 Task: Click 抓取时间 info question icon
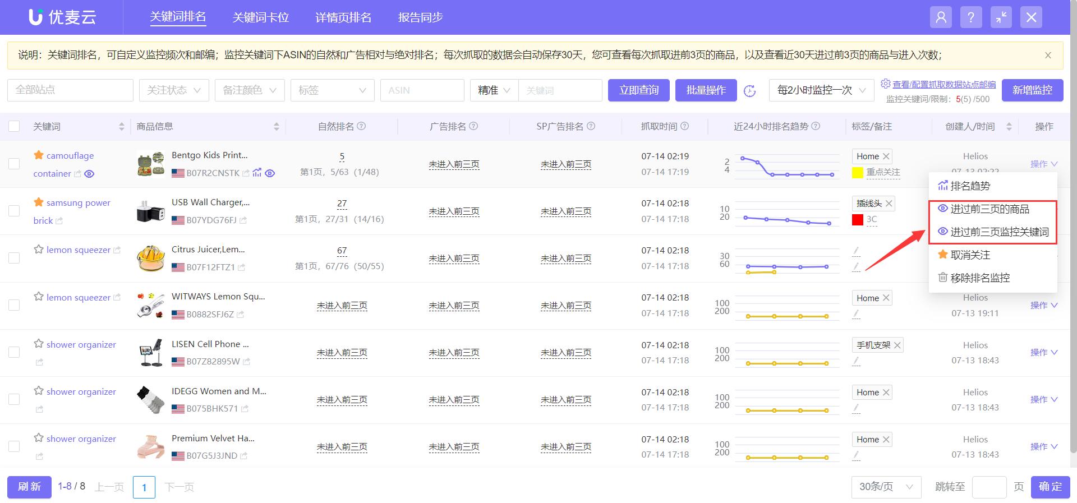tap(684, 126)
